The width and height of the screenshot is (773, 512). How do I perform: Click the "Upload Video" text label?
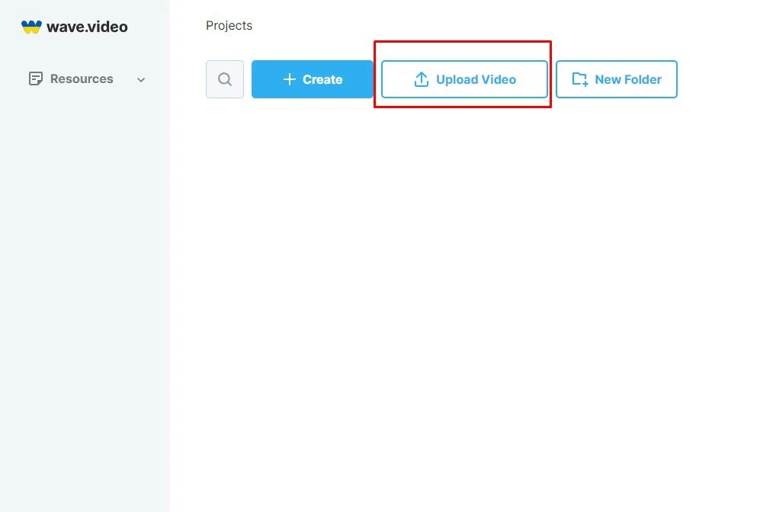pos(476,79)
